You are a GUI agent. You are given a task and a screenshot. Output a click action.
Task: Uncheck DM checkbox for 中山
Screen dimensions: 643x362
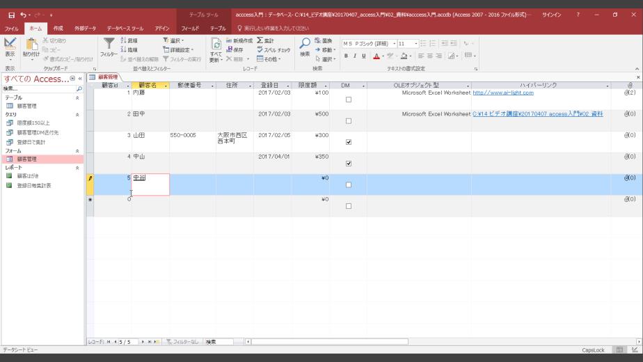click(x=349, y=164)
